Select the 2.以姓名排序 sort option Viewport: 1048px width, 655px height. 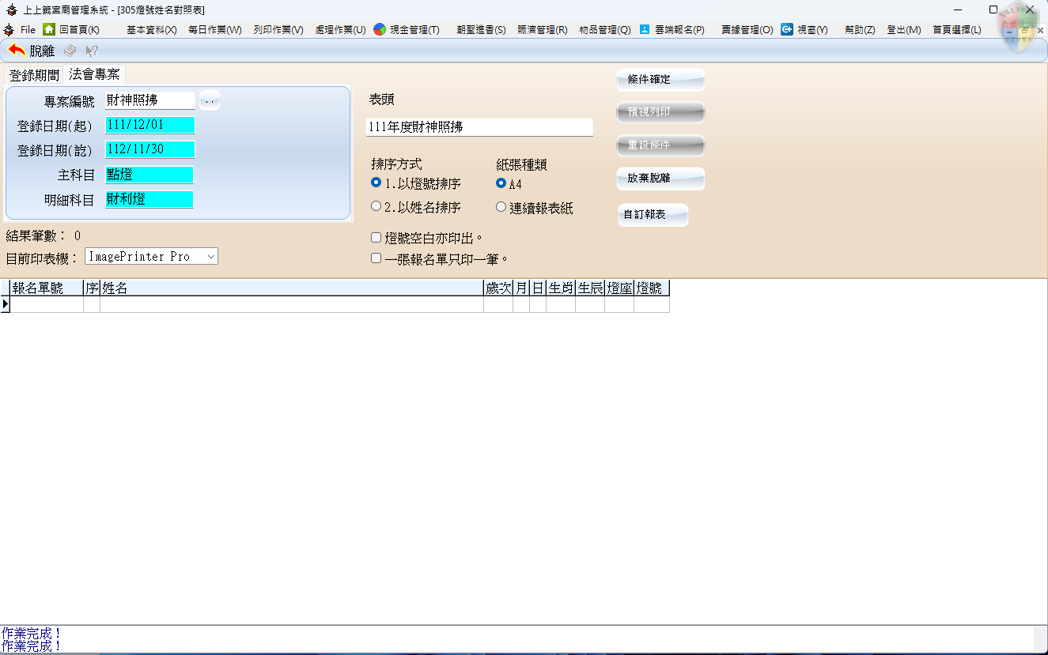[x=375, y=206]
